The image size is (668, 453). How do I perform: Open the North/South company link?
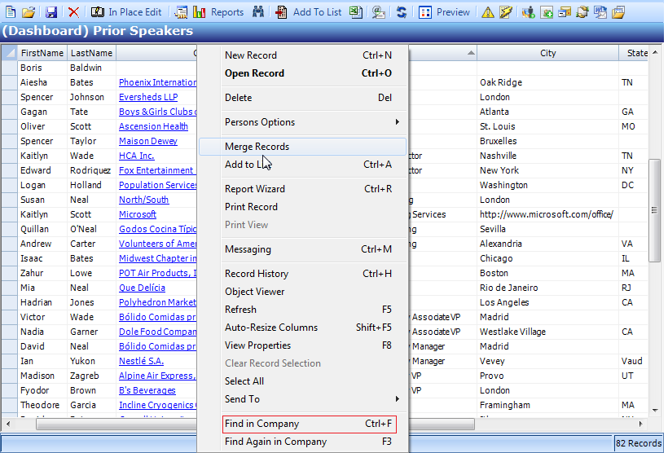coord(143,200)
